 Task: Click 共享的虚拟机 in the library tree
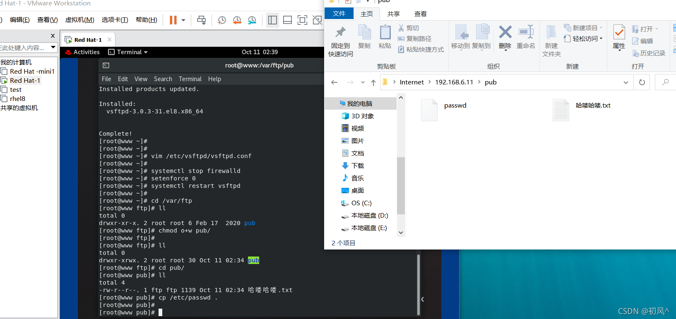pos(19,108)
